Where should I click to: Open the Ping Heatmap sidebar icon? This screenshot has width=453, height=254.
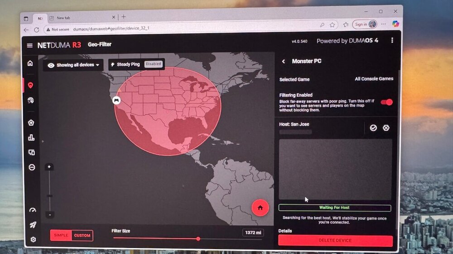(31, 100)
